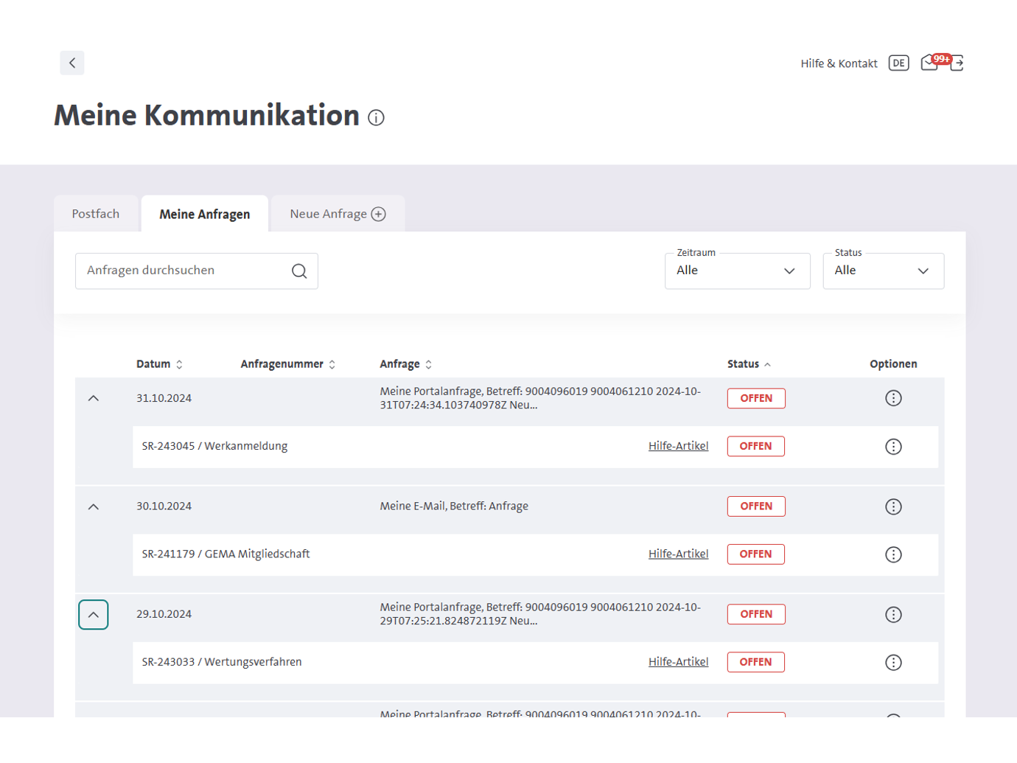Open options for SR-243033 Wertungsverfahren
The height and width of the screenshot is (763, 1017).
[x=893, y=663]
